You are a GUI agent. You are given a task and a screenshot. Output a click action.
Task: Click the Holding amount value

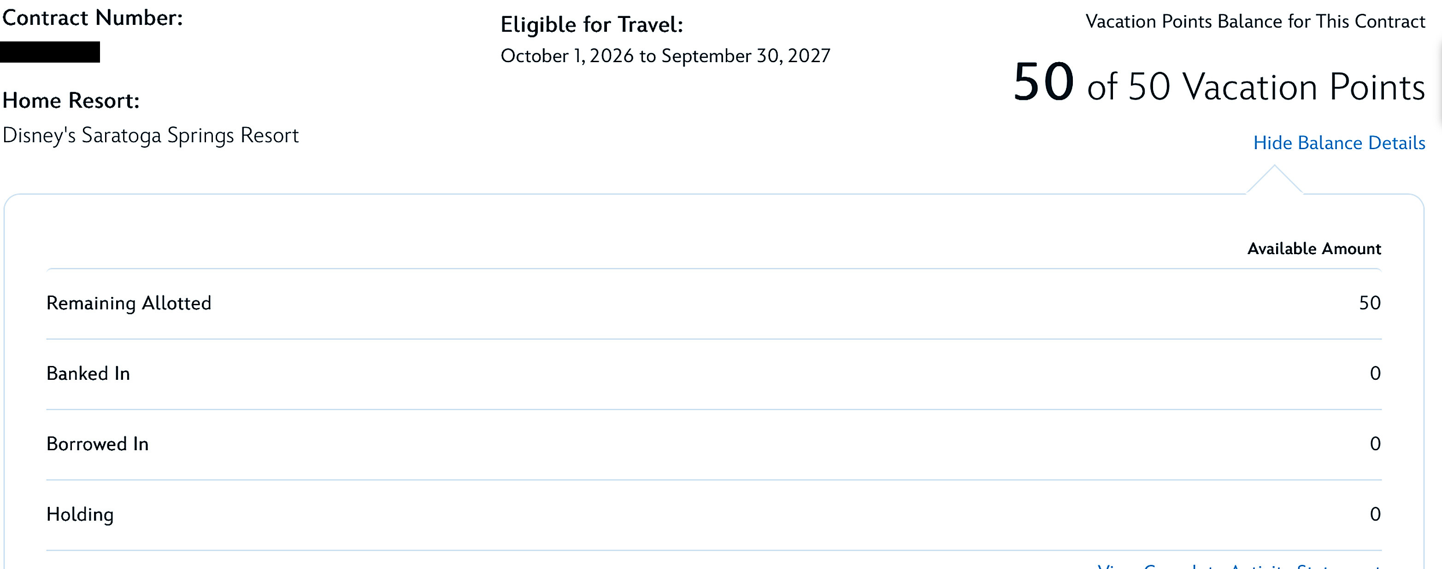[x=1375, y=514]
